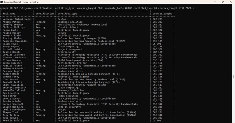Click the vertical scrollbar thumb on right
This screenshot has width=235, height=123.
tap(234, 76)
